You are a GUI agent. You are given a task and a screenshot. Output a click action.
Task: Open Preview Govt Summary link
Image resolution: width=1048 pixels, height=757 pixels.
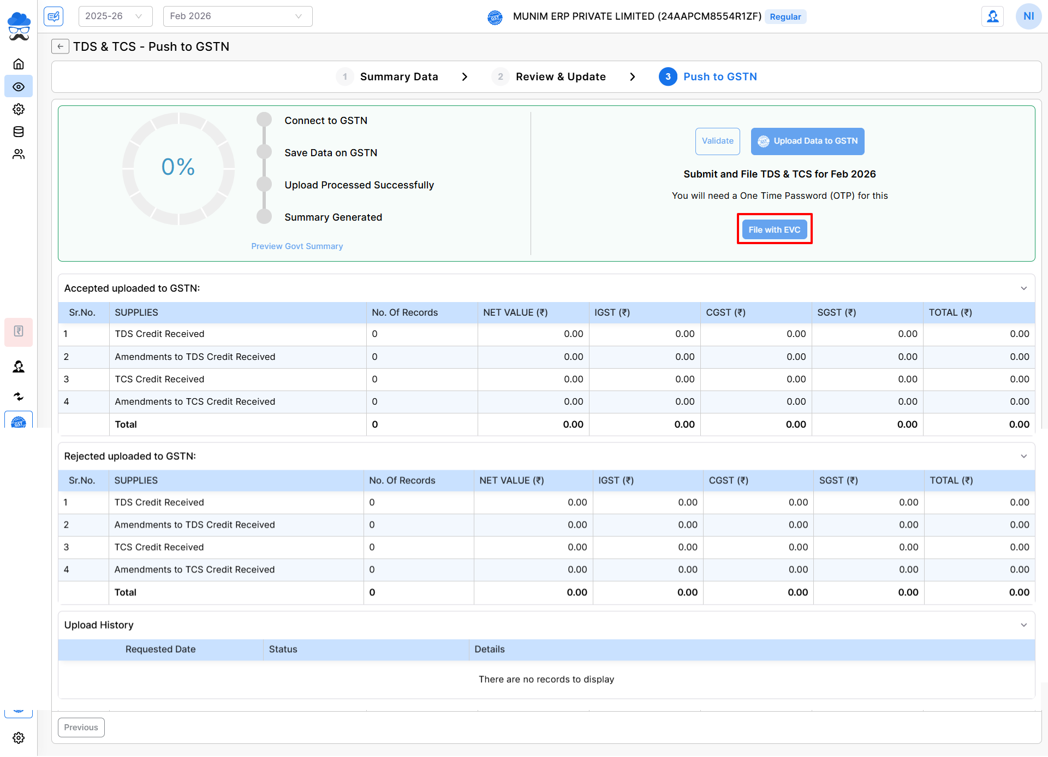[297, 246]
